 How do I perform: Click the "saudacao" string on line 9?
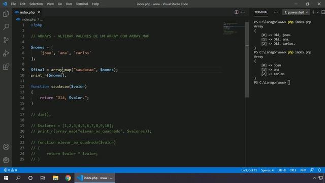point(85,70)
